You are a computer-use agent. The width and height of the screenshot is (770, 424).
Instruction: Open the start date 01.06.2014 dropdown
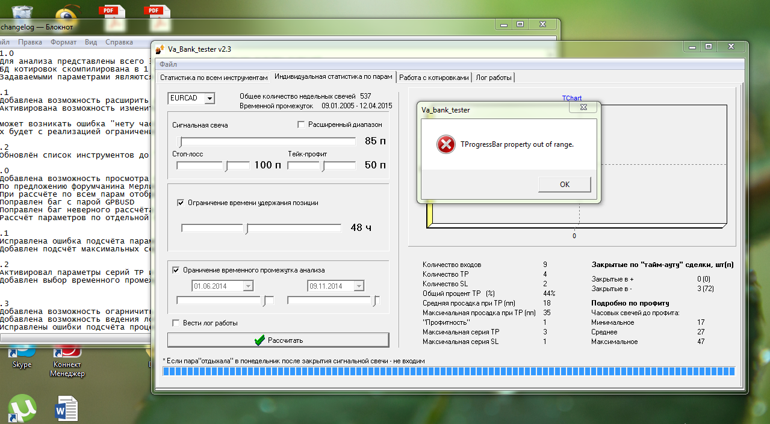coord(248,286)
